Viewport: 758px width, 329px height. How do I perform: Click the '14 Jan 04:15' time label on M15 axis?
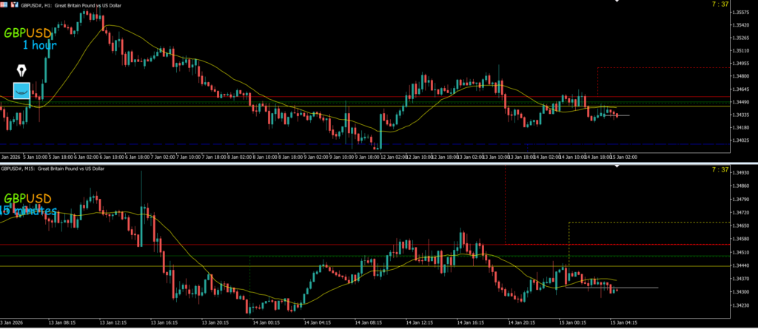pos(317,322)
